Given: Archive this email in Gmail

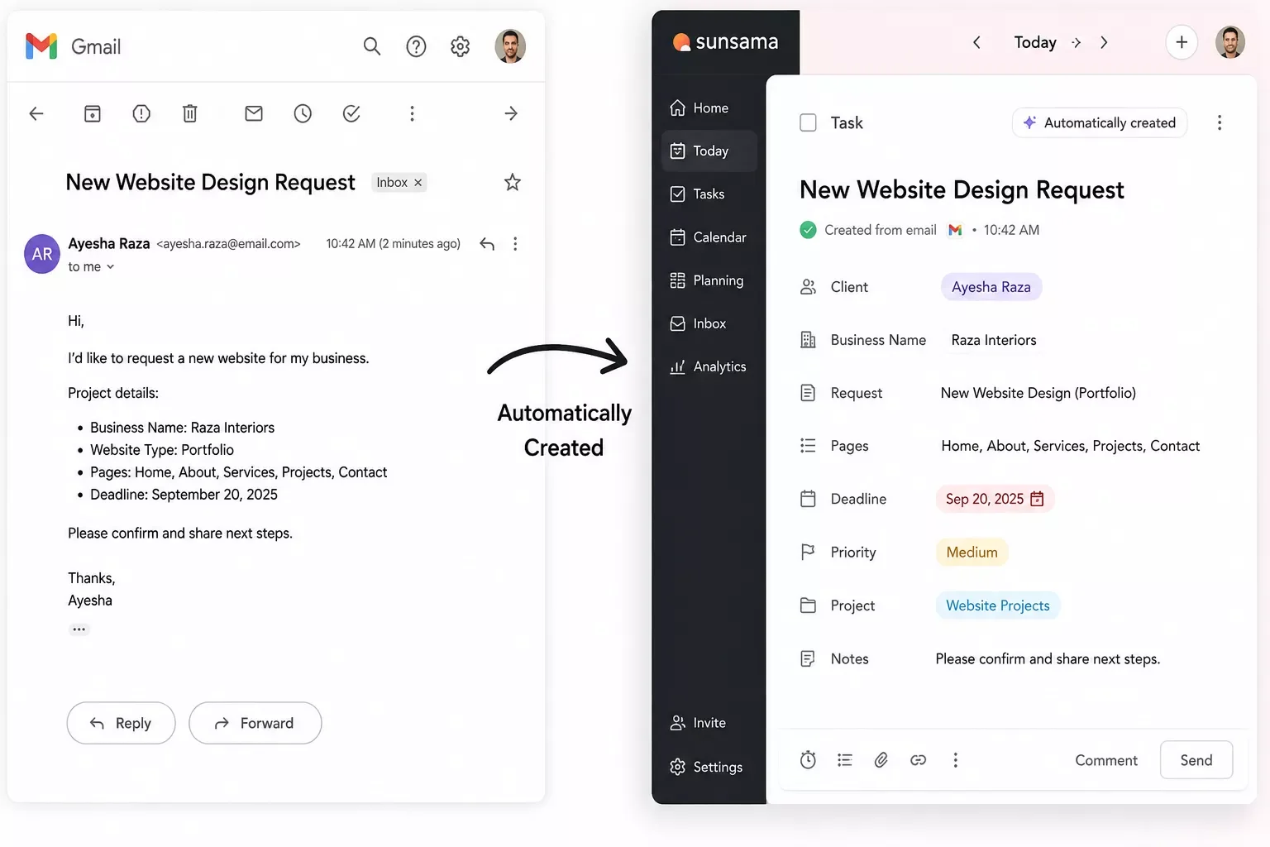Looking at the screenshot, I should click(93, 113).
